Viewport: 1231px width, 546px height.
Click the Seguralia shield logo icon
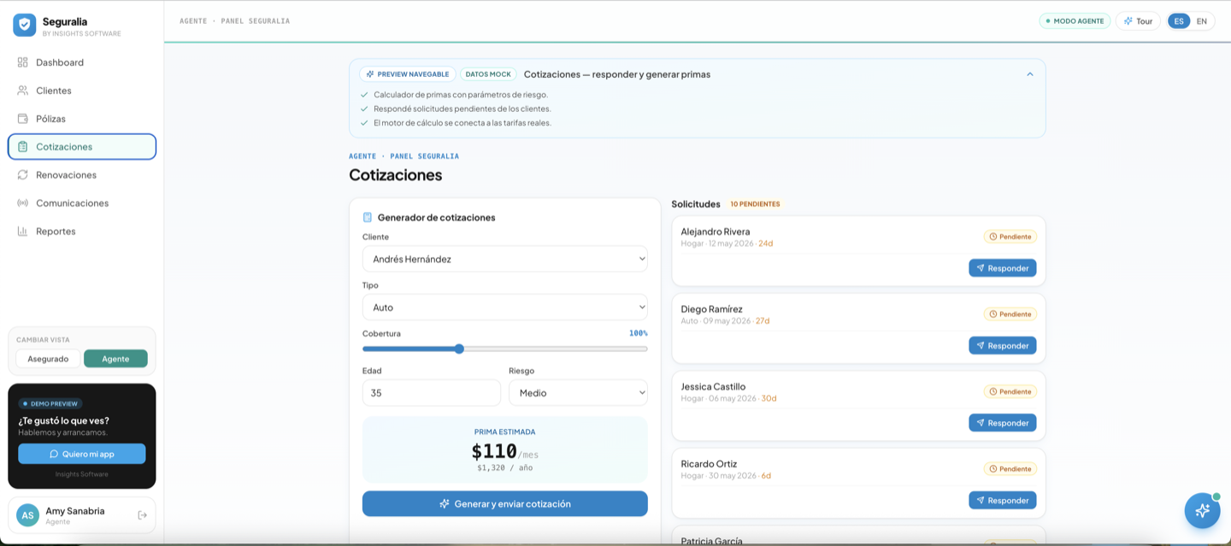24,25
